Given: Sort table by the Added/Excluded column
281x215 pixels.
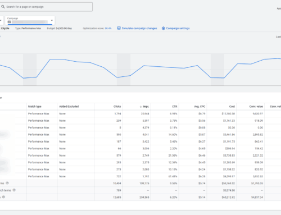Looking at the screenshot, I should click(x=69, y=107).
